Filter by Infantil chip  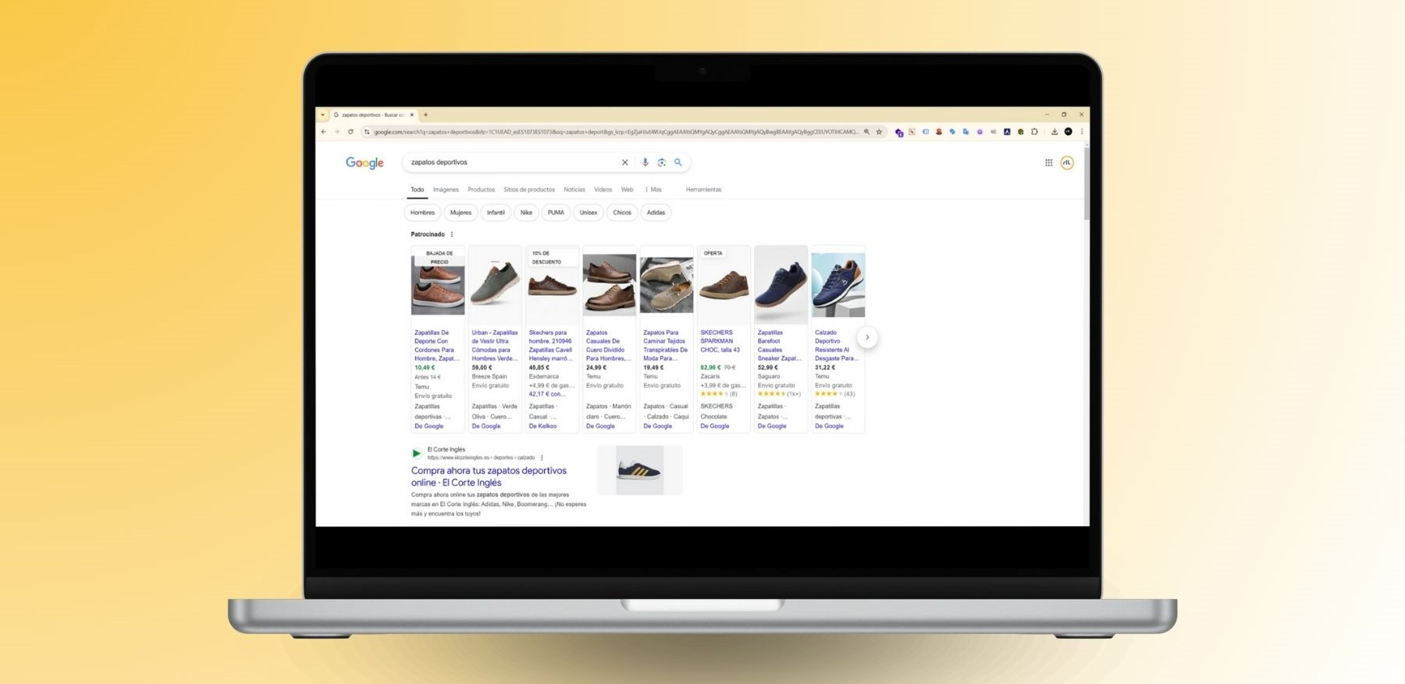tap(496, 212)
